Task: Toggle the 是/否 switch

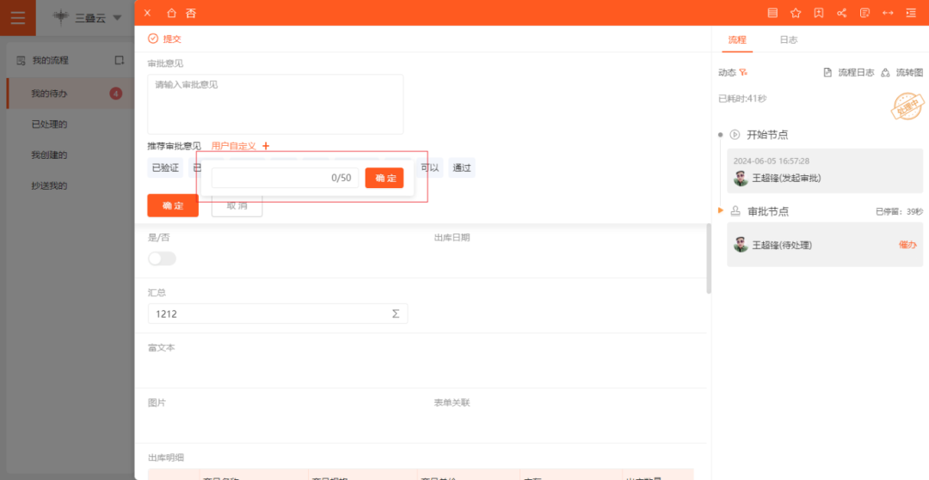Action: tap(162, 259)
